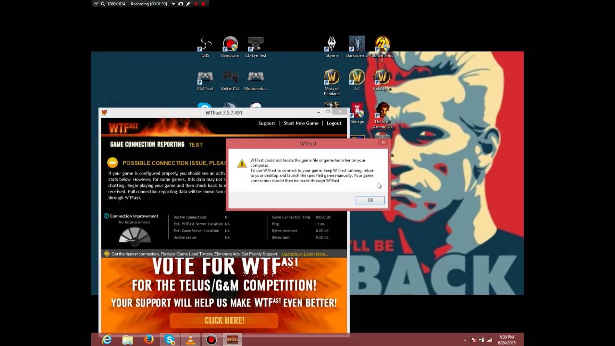Click the WTFast taskbar button
This screenshot has height=346, width=615.
(233, 340)
